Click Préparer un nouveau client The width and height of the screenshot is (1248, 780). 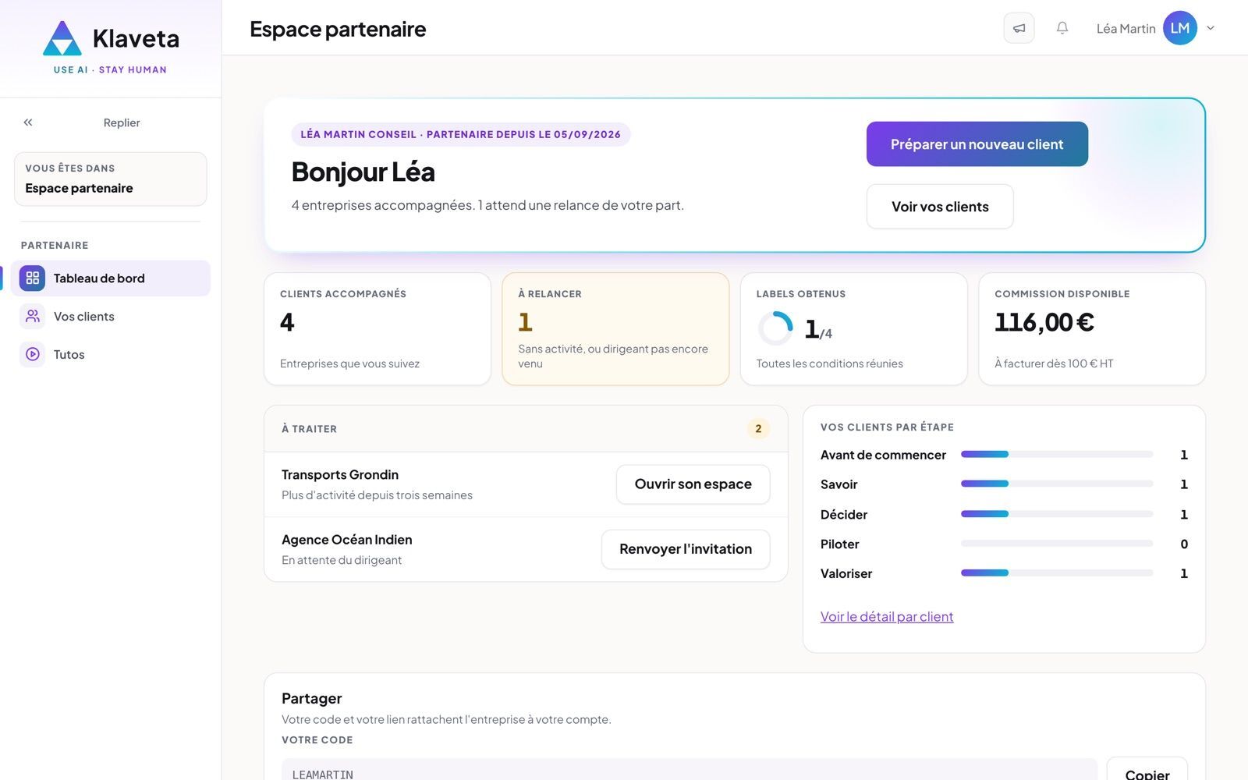(977, 144)
